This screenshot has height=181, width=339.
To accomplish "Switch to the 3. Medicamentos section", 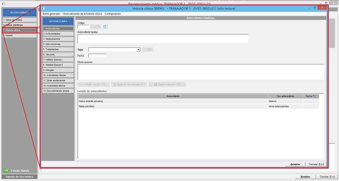I will pos(58,39).
